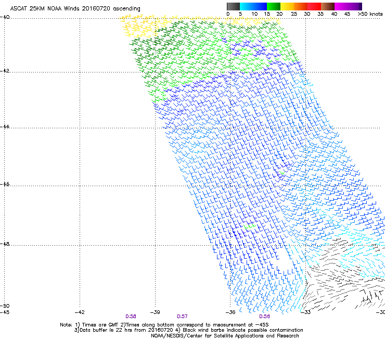Click the yellow 20-25 knots legend segment

pos(287,6)
